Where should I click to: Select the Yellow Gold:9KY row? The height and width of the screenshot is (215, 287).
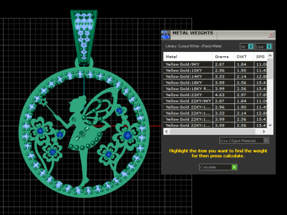pyautogui.click(x=215, y=64)
